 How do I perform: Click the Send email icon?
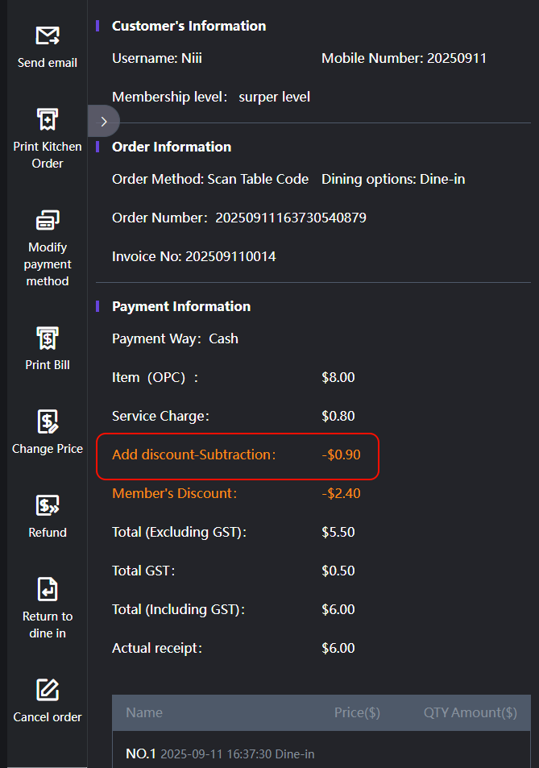tap(48, 36)
